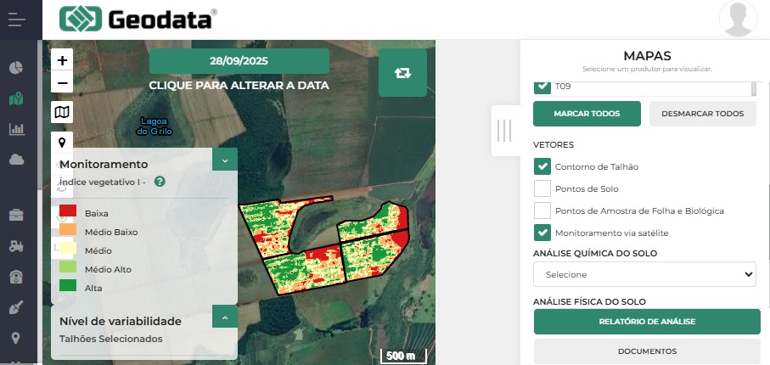770x365 pixels.
Task: Disable Monitoramento via satélite checkbox
Action: (542, 232)
